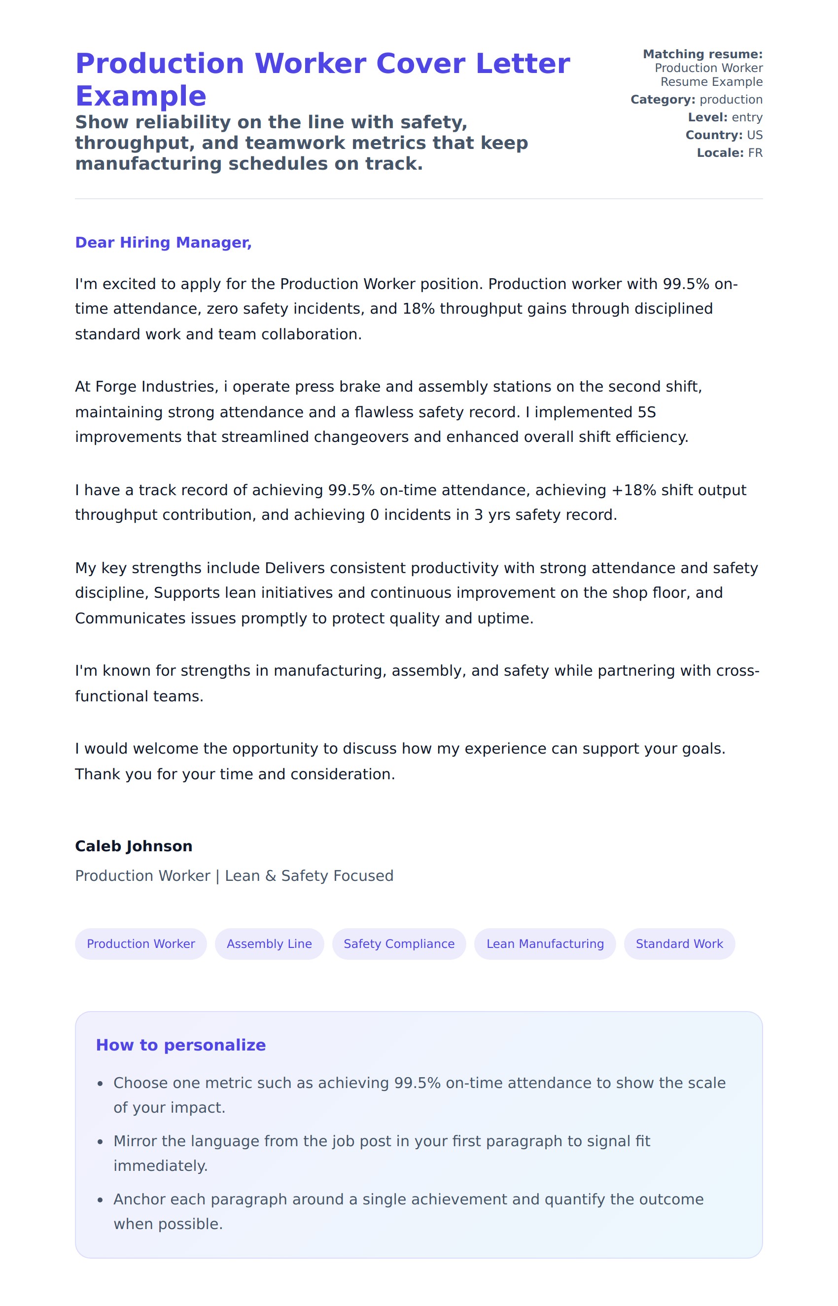Screen dimensions: 838x1306
Task: Click the 'entry' level value
Action: (747, 117)
